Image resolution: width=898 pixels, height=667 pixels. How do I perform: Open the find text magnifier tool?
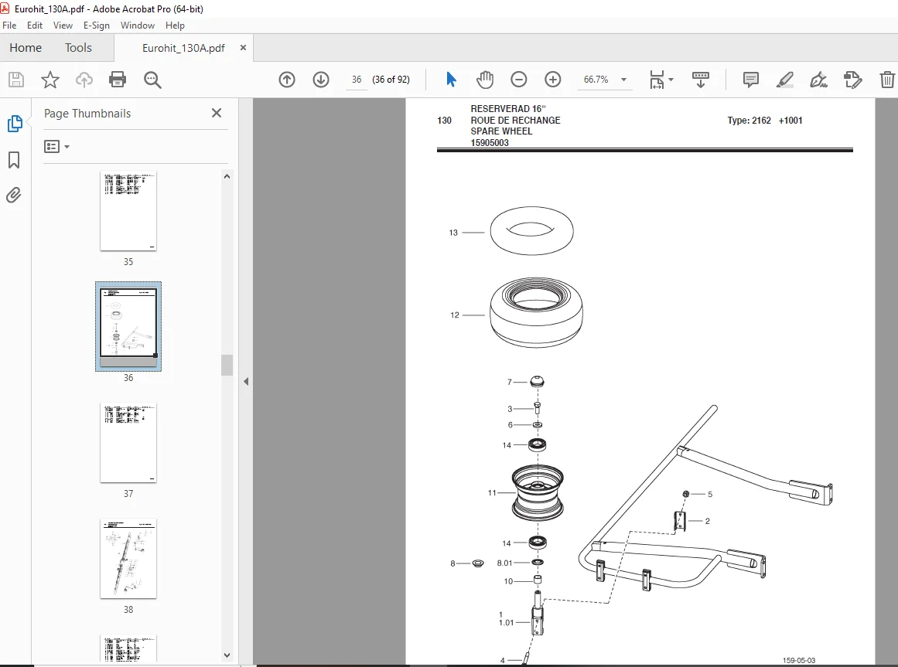pyautogui.click(x=152, y=80)
